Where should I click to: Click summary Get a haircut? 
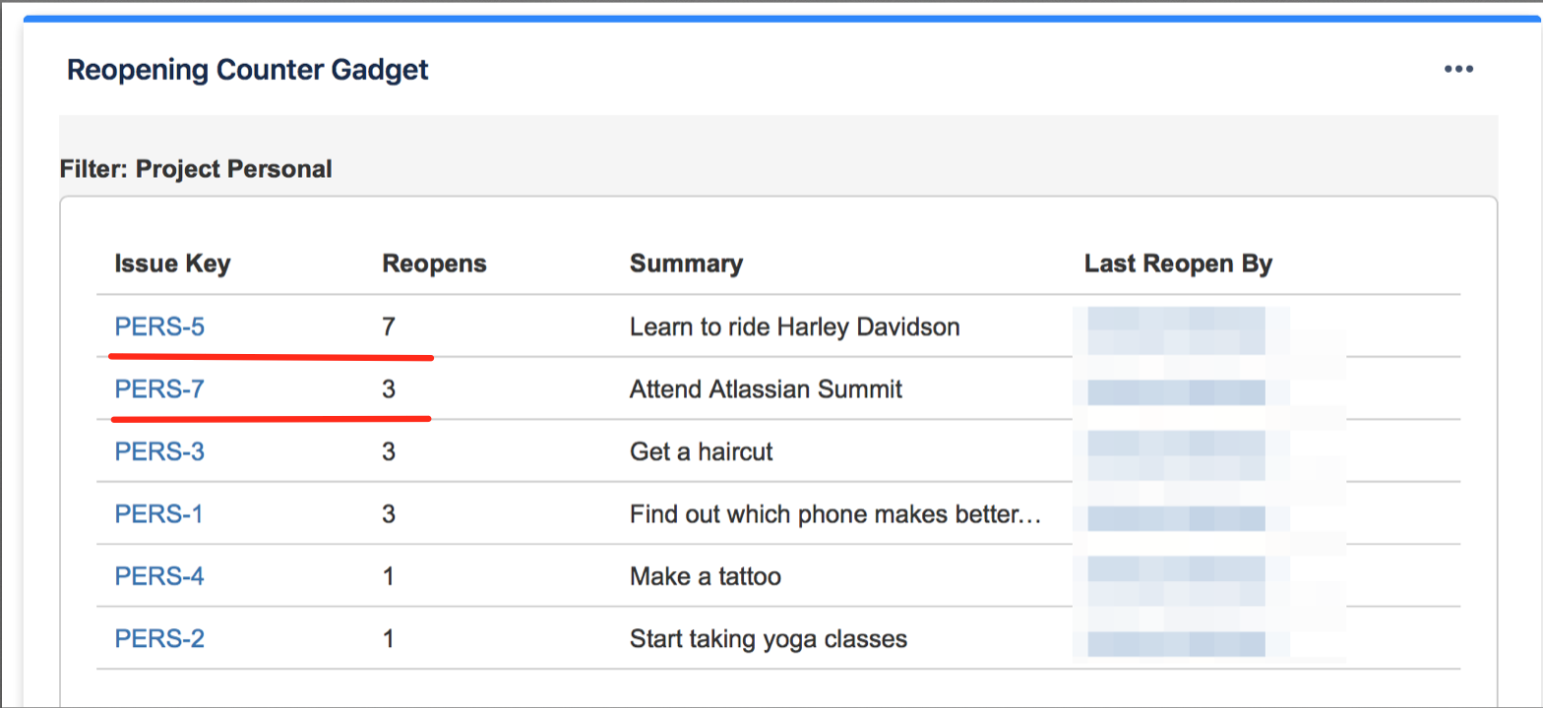coord(701,451)
